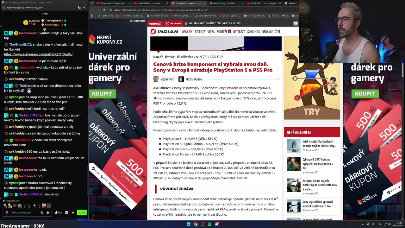Open the YouTube icon in site top bar
Screen dimensions: 405x228
tap(296, 23)
